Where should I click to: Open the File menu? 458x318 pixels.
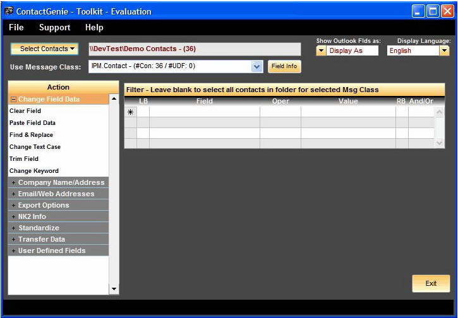16,27
